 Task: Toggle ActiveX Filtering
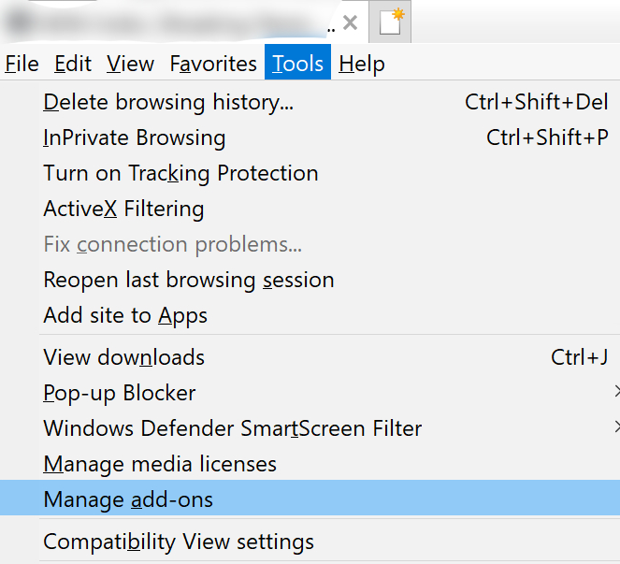(123, 209)
